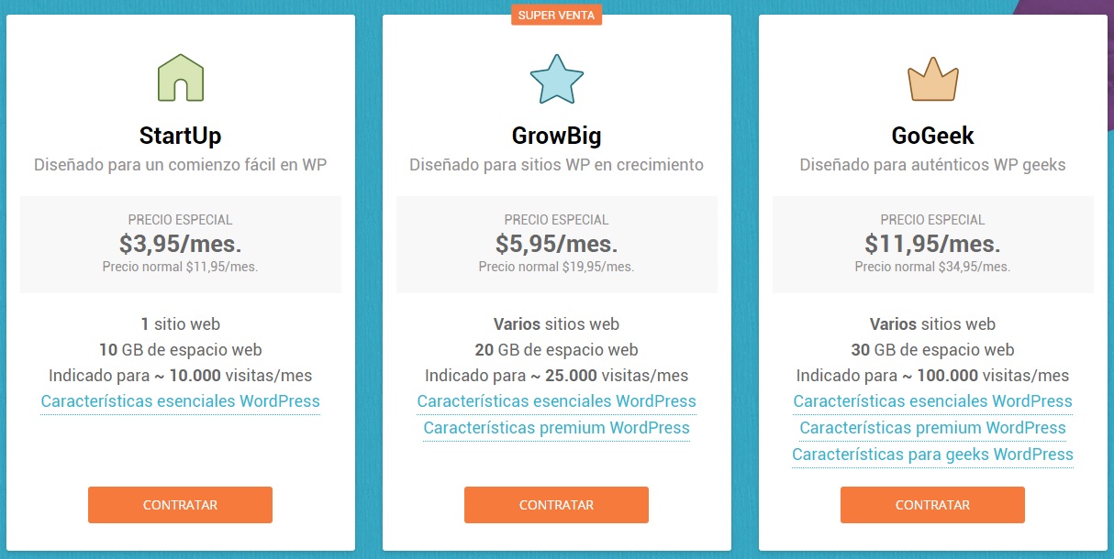1114x559 pixels.
Task: Click the SUPER VENTA badge
Action: point(556,16)
